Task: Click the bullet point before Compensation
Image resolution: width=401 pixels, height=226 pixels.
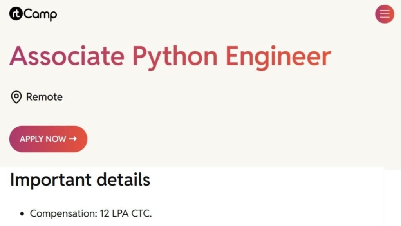Action: coord(22,213)
